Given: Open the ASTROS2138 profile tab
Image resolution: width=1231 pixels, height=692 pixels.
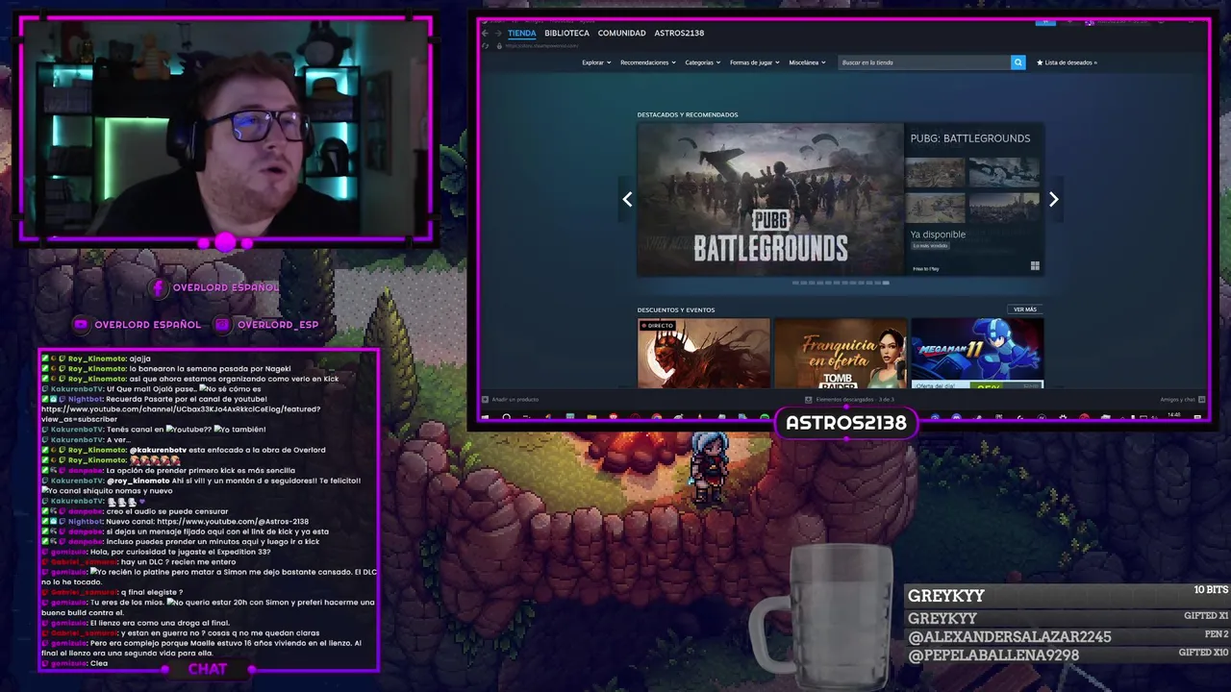Looking at the screenshot, I should click(679, 33).
